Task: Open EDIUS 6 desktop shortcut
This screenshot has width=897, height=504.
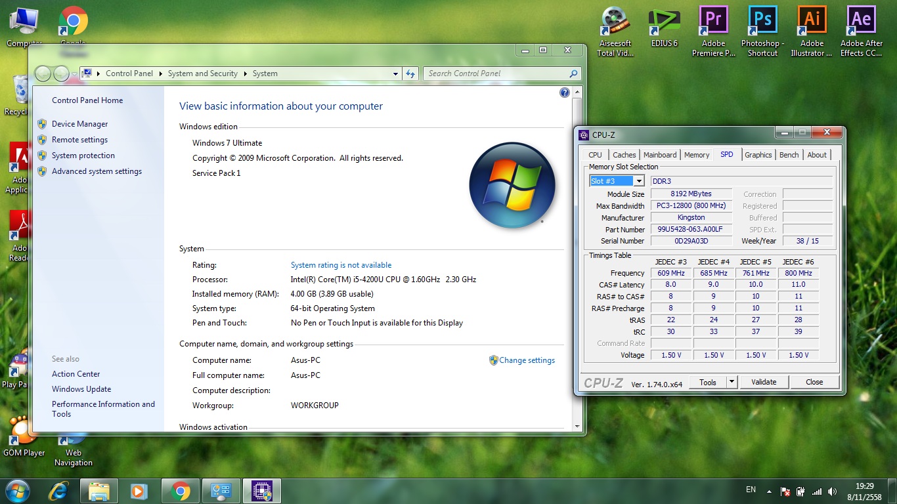Action: [x=664, y=27]
